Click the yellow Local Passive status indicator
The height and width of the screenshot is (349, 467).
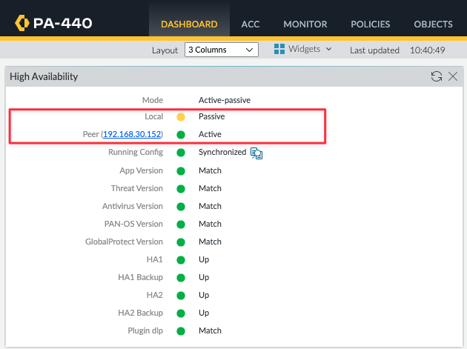click(x=181, y=117)
